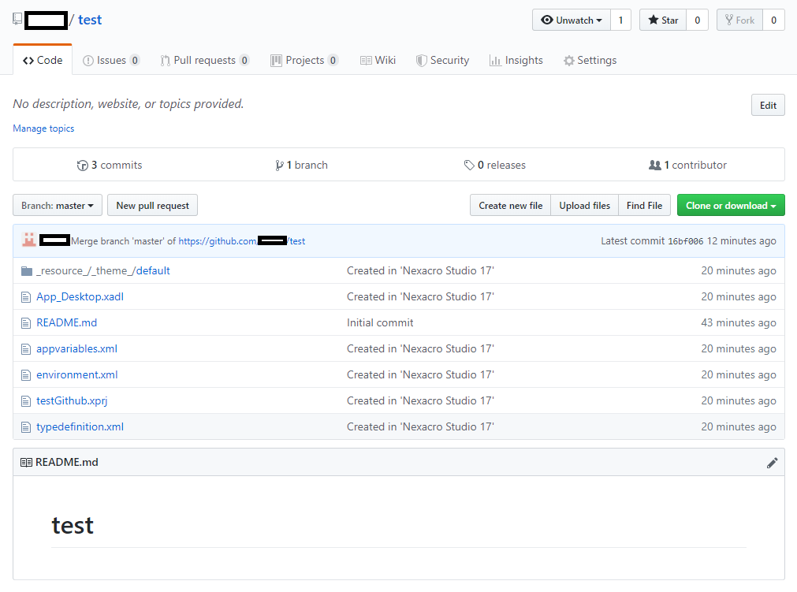Click the commits history icon

point(83,165)
